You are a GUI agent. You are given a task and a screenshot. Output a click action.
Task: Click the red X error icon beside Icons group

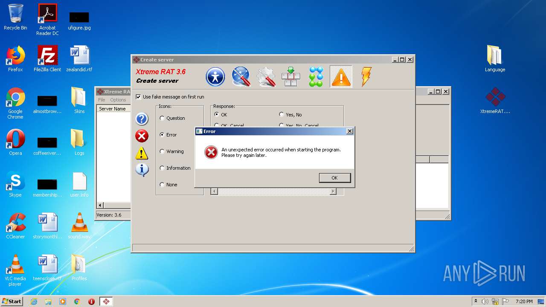(142, 136)
